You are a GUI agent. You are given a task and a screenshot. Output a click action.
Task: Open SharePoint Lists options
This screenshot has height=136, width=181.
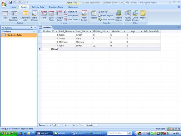[x=25, y=16]
